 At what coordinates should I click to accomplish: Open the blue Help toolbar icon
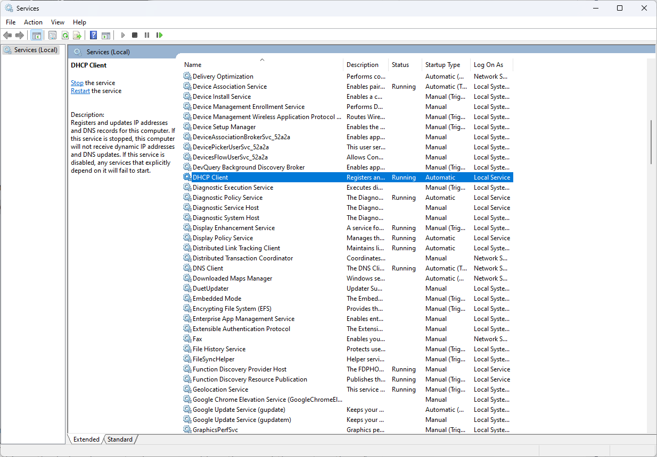coord(93,35)
